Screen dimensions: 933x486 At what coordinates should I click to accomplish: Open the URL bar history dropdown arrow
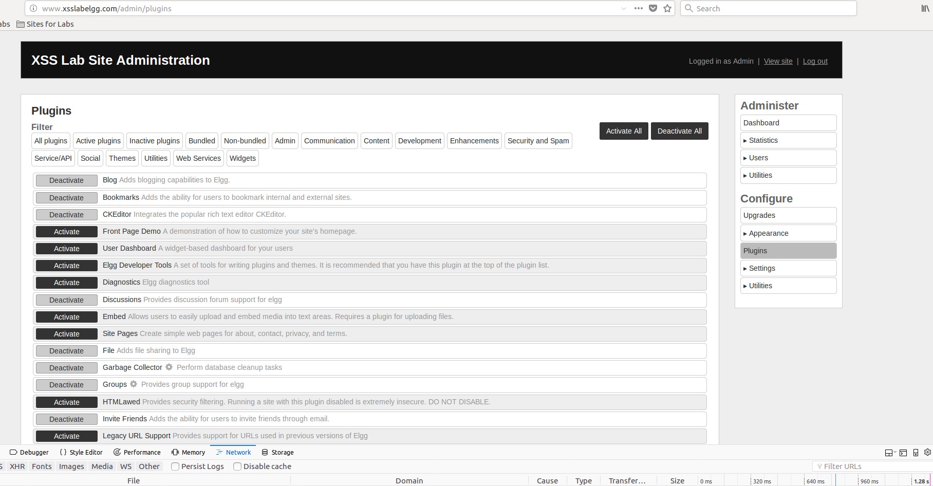623,8
